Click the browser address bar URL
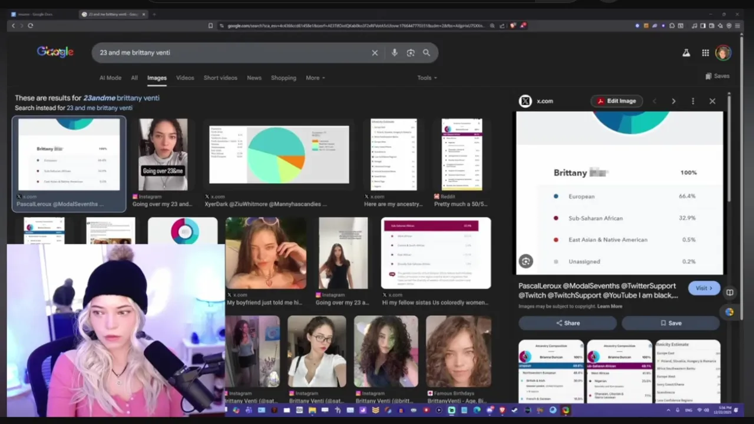This screenshot has width=754, height=424. (356, 25)
